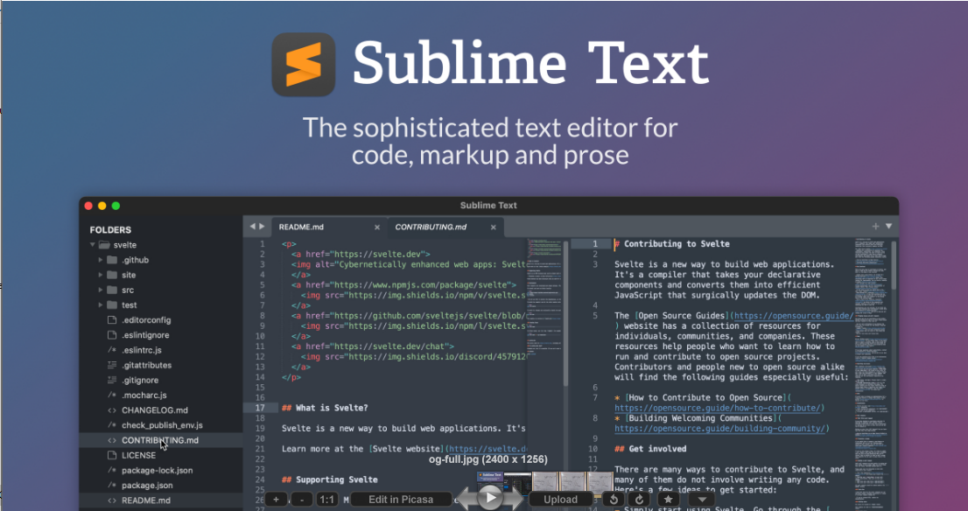Switch to the CONTRIBUTING.md tab
The width and height of the screenshot is (968, 511).
431,227
